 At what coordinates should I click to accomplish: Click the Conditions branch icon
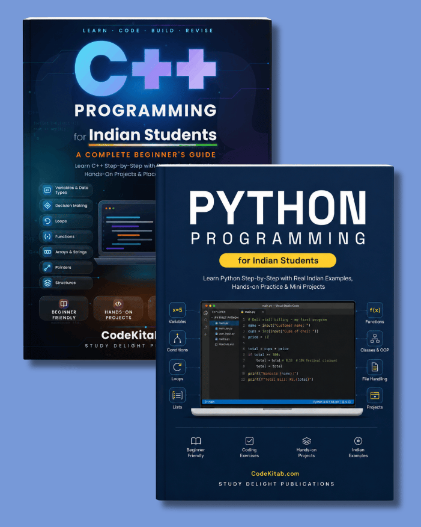[x=177, y=339]
